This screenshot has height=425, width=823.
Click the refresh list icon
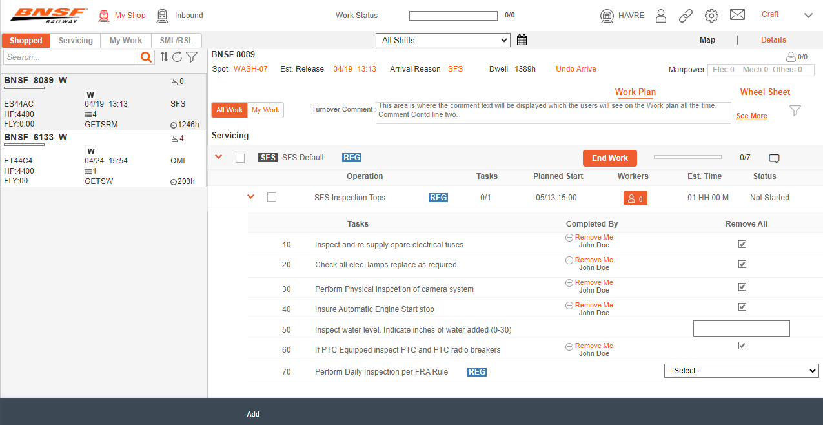tap(177, 57)
